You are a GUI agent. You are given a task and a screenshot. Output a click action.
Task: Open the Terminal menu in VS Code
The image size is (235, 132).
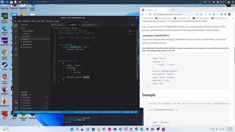pyautogui.click(x=50, y=21)
